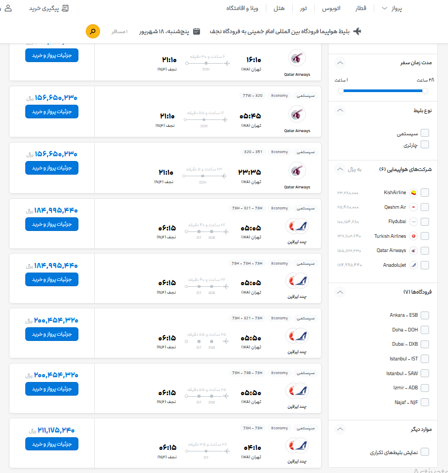Click the Turkish Airlines logo in the sidebar
448x473 pixels.
tap(413, 236)
